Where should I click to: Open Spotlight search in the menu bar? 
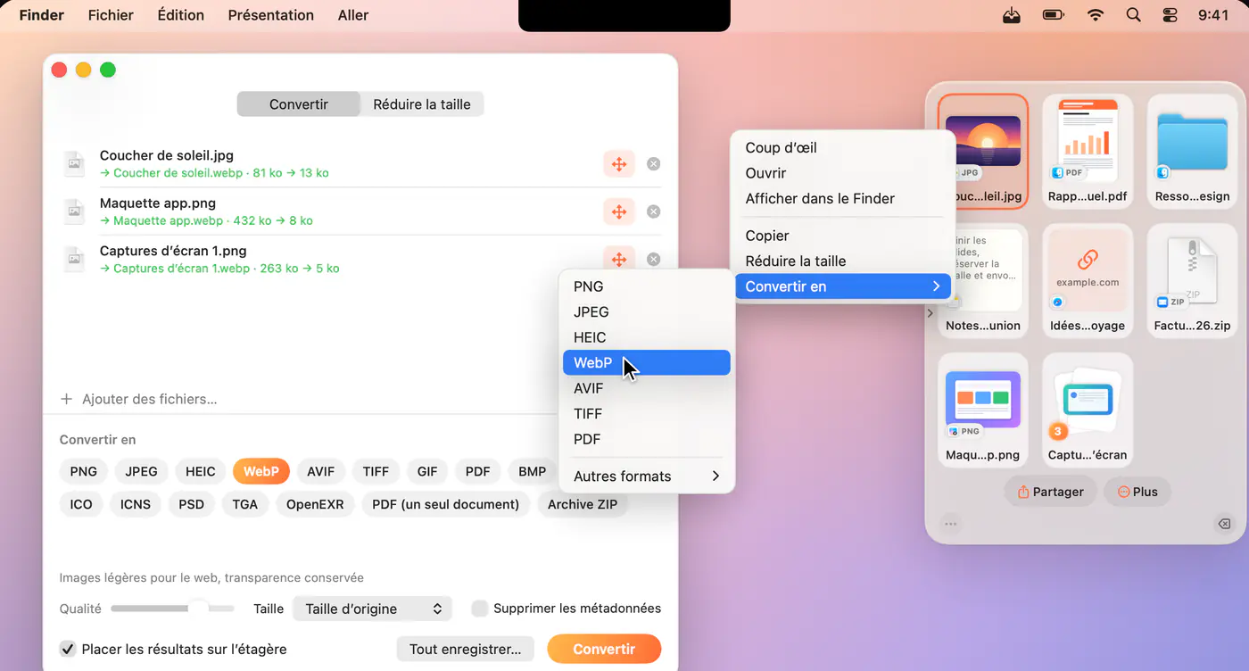coord(1133,15)
